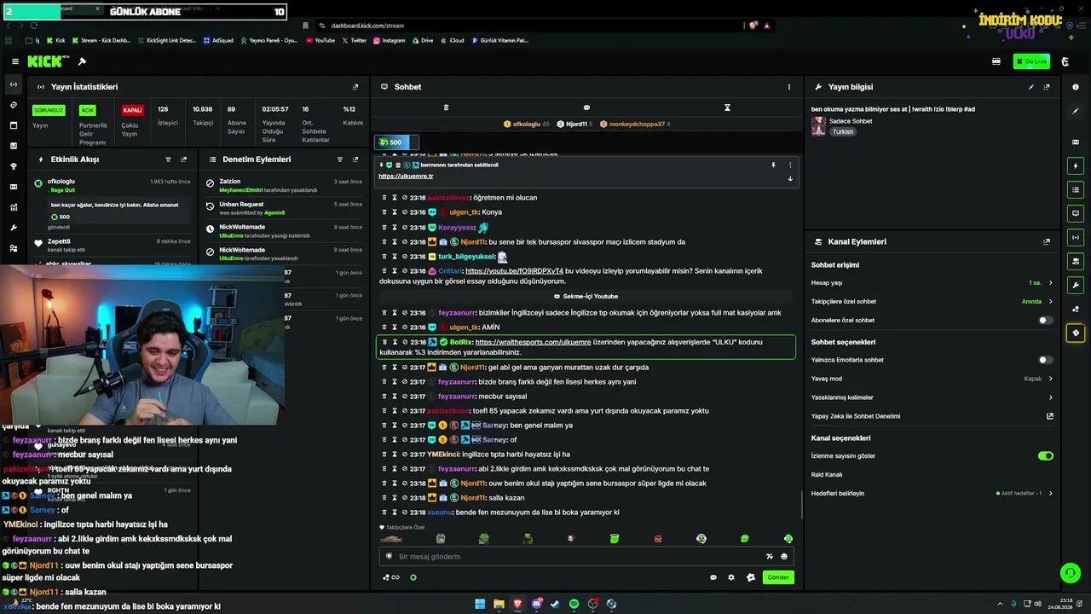Toggle the stream stats panel in right sidebar
This screenshot has width=1091, height=614.
coord(1076,237)
